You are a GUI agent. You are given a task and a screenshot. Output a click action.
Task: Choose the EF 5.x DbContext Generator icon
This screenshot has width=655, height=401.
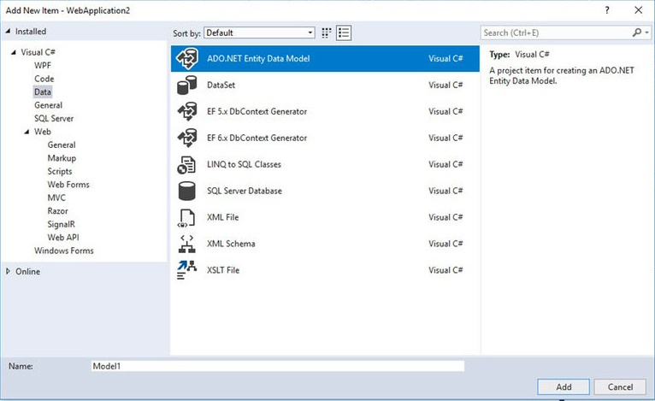click(186, 112)
